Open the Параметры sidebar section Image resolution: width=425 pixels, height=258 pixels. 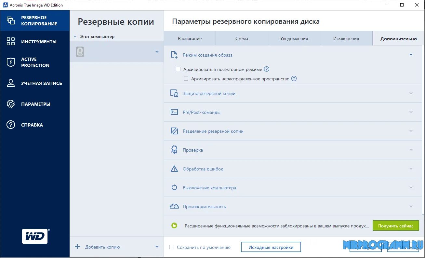coord(35,104)
